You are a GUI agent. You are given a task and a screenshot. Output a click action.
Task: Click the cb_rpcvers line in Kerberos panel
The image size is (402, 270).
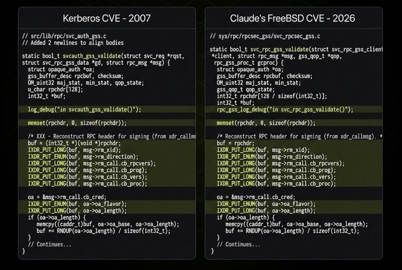pyautogui.click(x=92, y=163)
